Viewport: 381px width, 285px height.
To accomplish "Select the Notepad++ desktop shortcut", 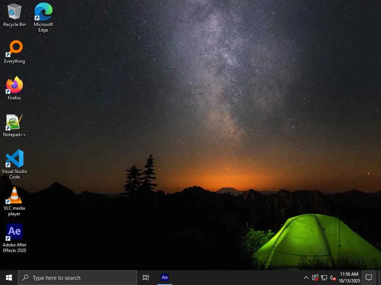I will click(x=15, y=125).
